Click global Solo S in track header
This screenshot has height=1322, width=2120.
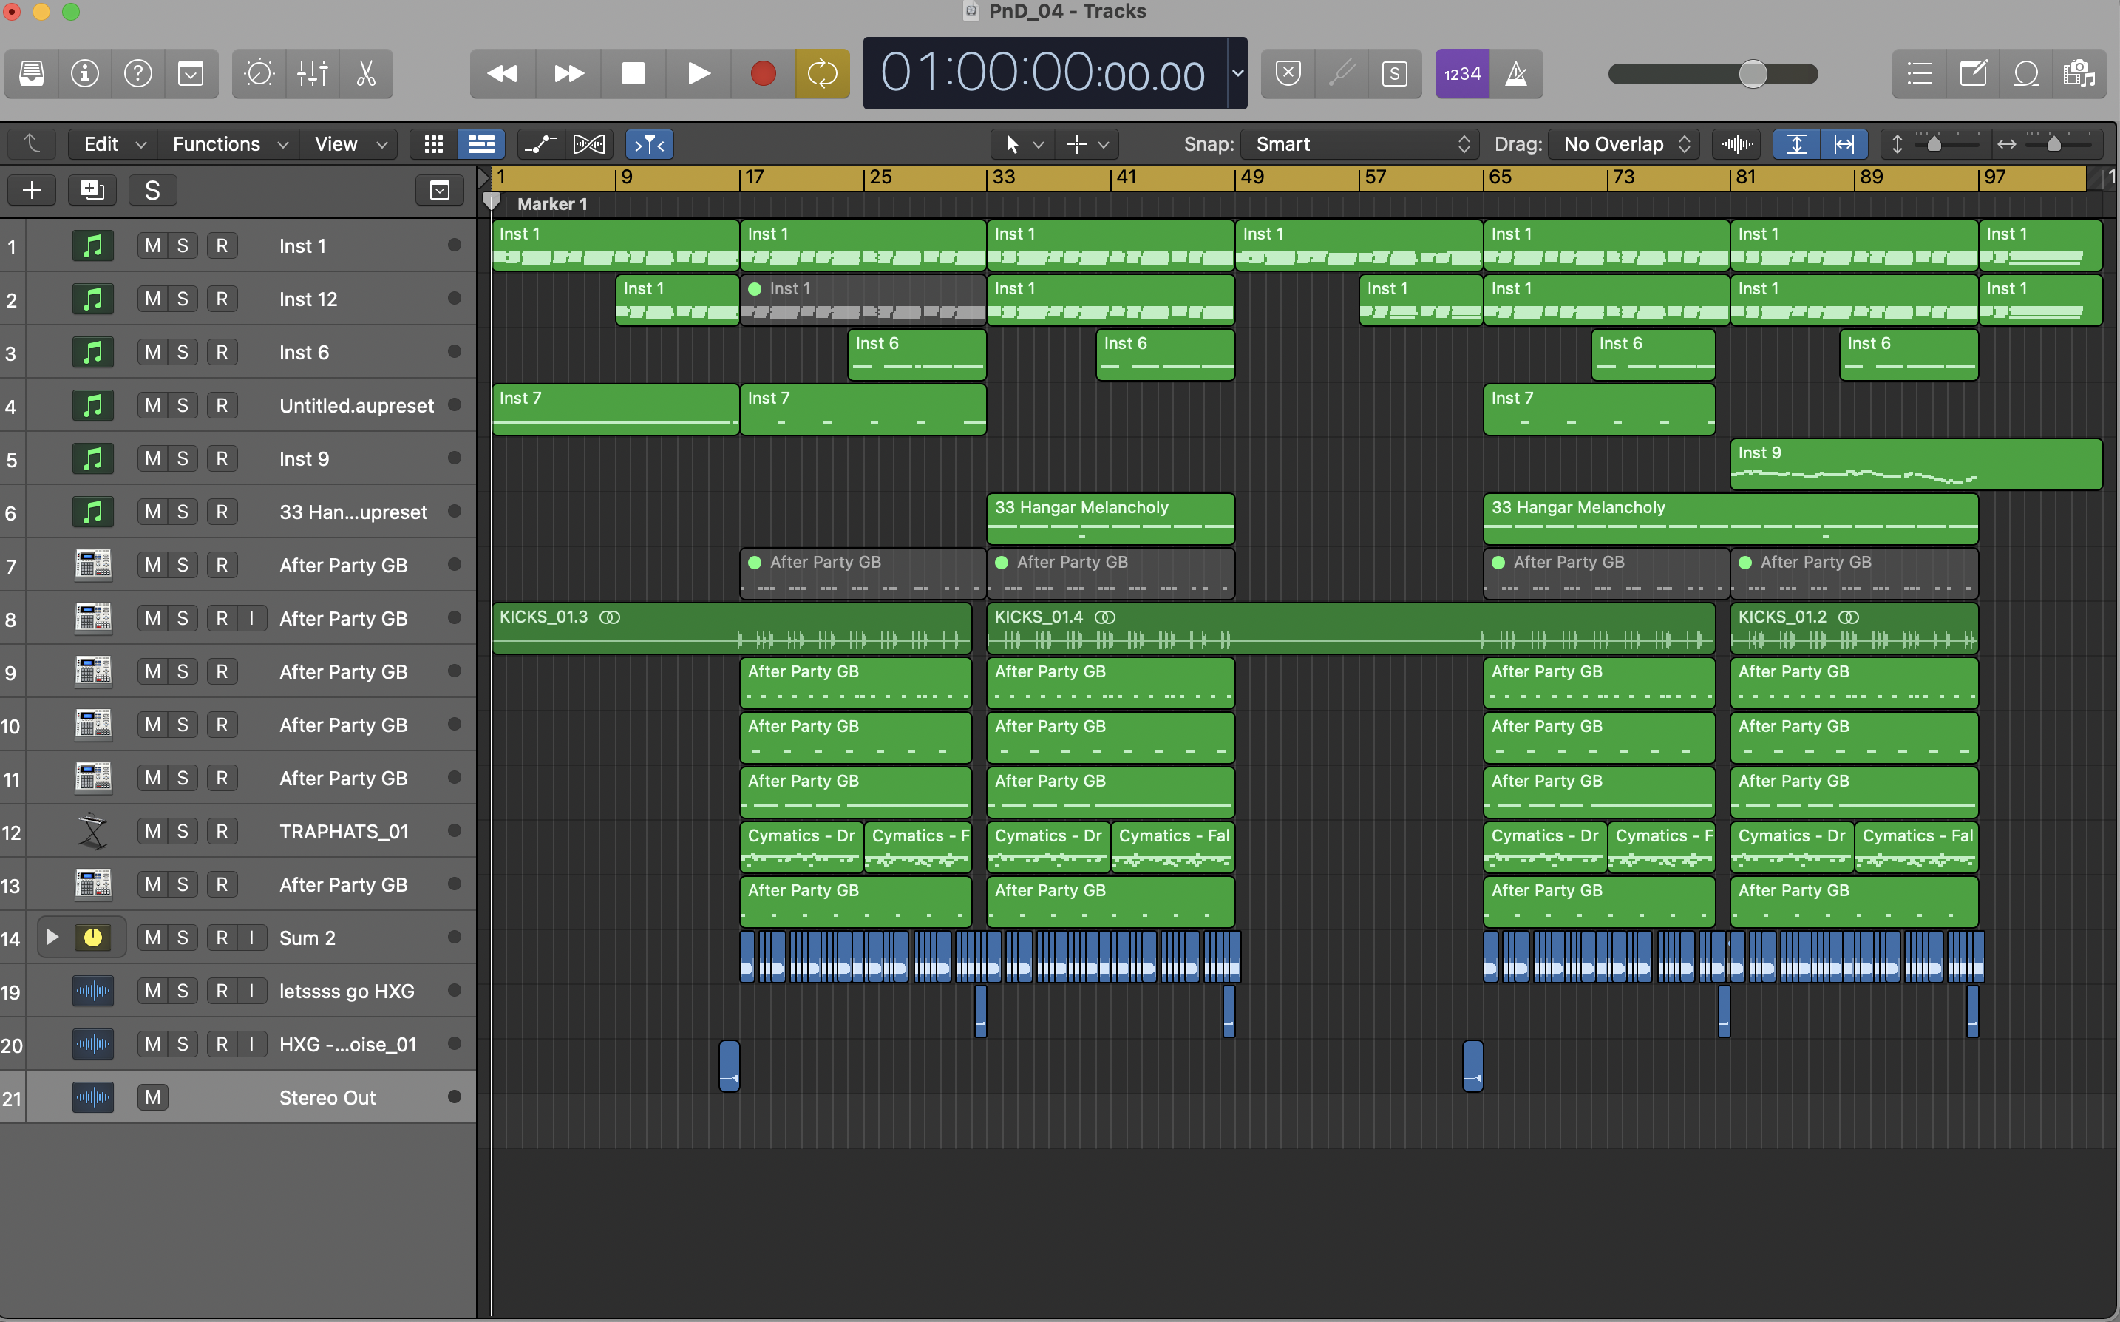tap(152, 190)
